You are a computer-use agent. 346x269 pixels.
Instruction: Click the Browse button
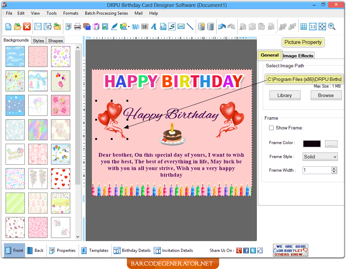point(326,95)
